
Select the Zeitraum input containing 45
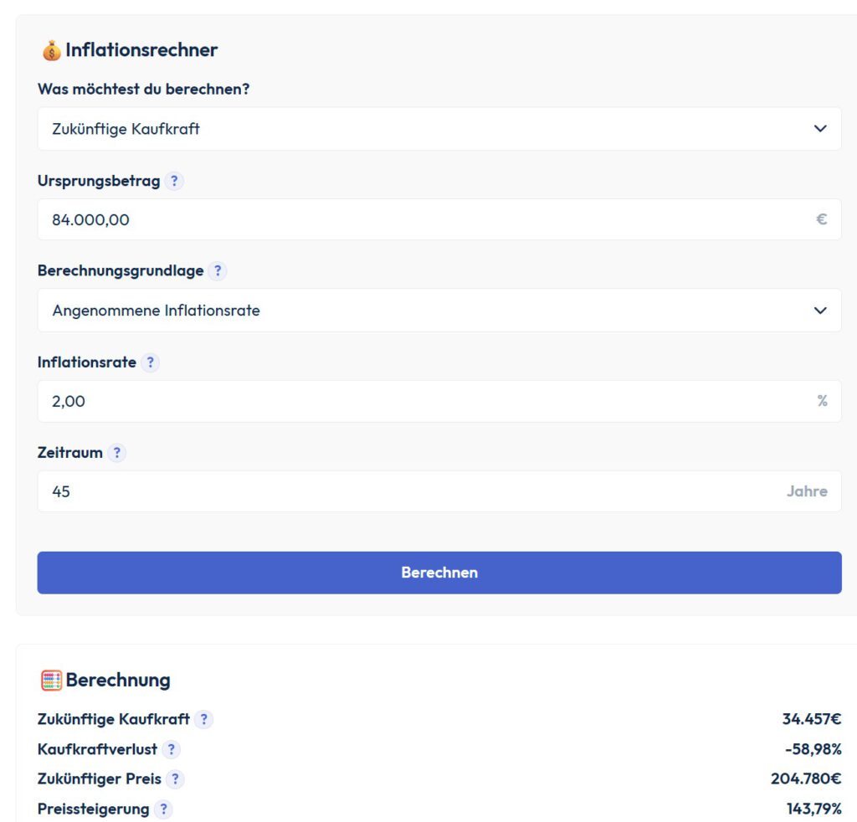coord(410,491)
